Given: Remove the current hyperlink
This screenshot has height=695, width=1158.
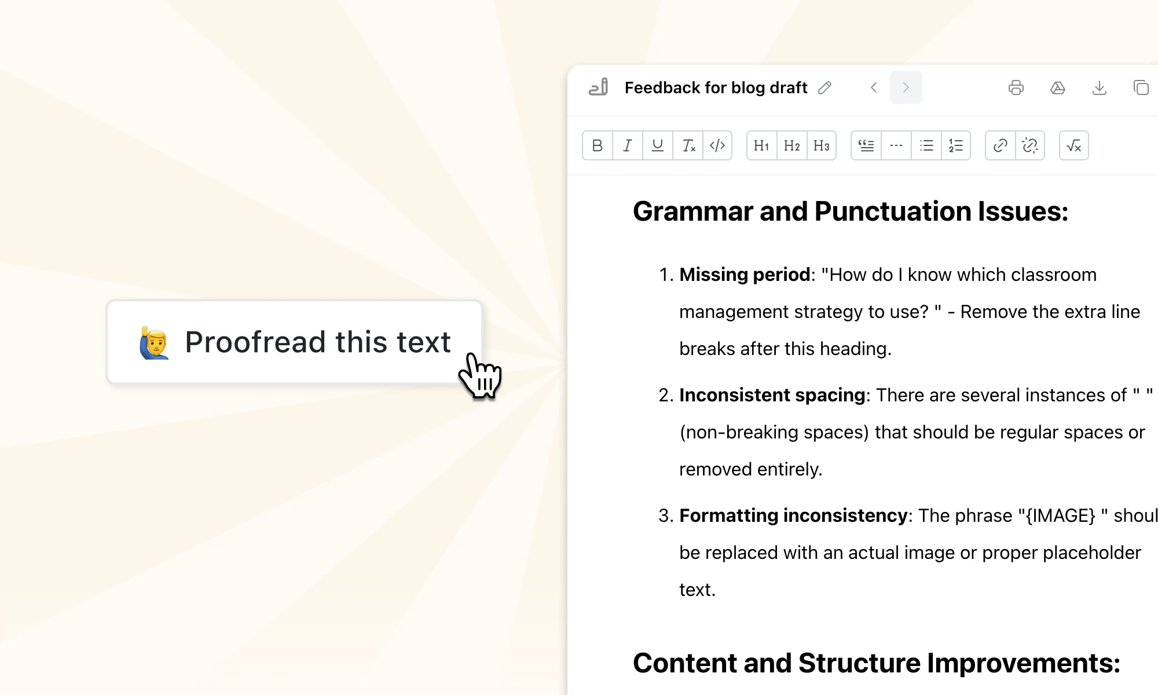Looking at the screenshot, I should pyautogui.click(x=1030, y=145).
